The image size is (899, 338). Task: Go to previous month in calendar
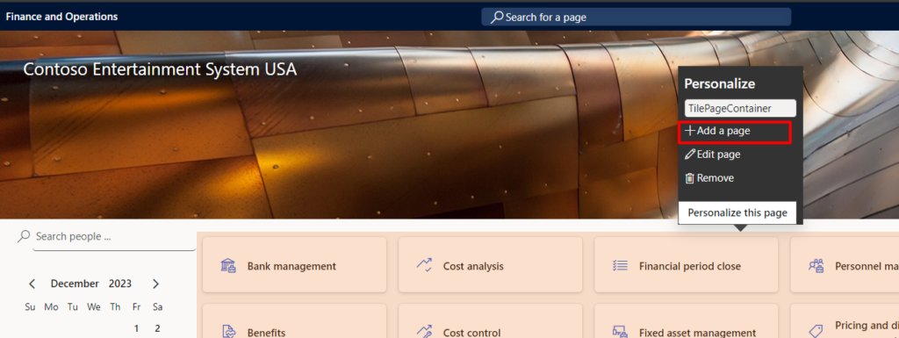(x=32, y=284)
